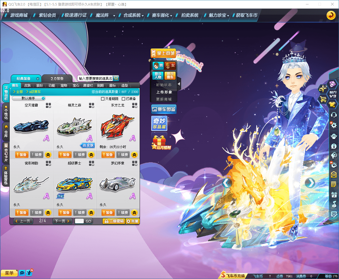Toggle 显示人物 show character button
Viewport: 339px width, 279px height.
click(x=158, y=76)
